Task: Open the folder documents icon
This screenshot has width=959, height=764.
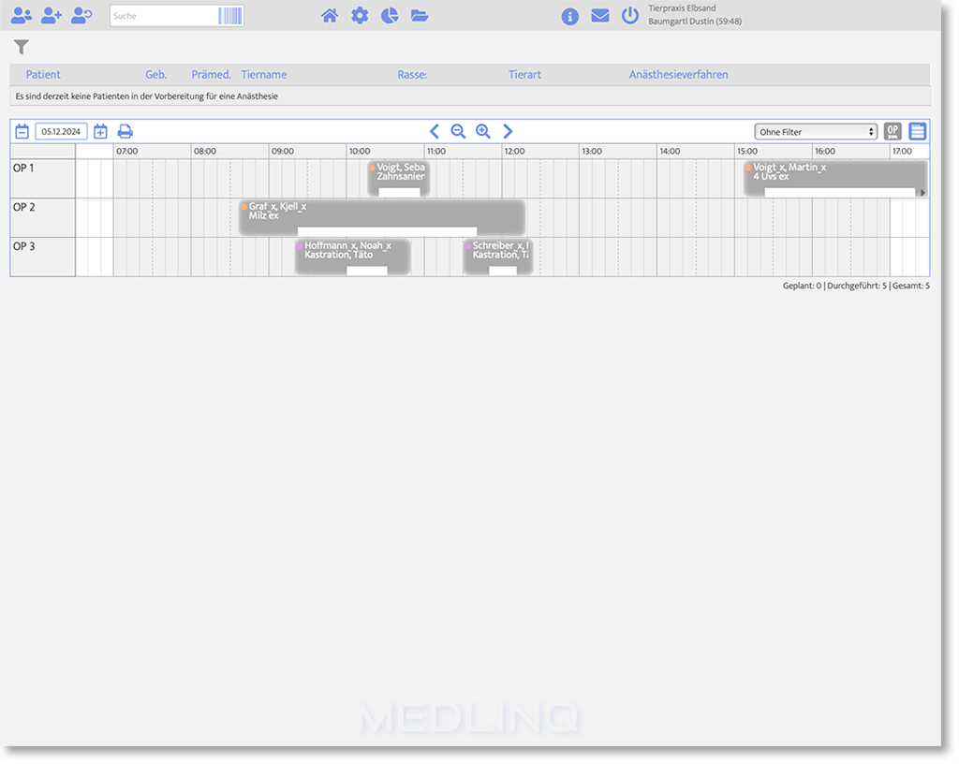Action: pyautogui.click(x=420, y=16)
